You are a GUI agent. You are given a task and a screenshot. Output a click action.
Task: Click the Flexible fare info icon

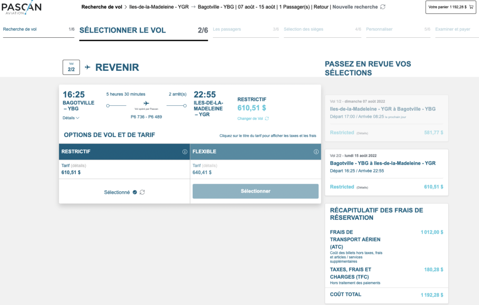pyautogui.click(x=316, y=152)
